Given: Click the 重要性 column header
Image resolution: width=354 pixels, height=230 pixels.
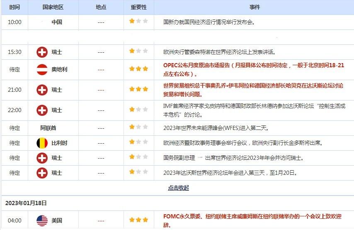Looking at the screenshot, I should [138, 7].
